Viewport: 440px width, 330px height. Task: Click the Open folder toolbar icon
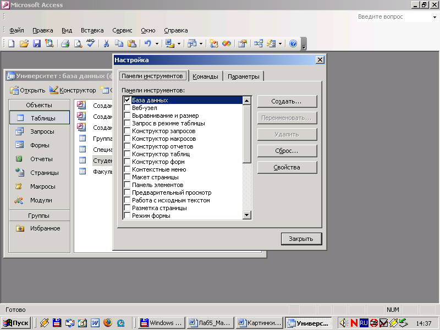24,43
